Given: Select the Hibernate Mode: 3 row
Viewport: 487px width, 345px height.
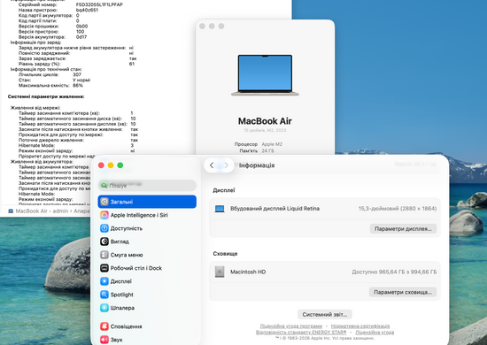Looking at the screenshot, I should [76, 145].
